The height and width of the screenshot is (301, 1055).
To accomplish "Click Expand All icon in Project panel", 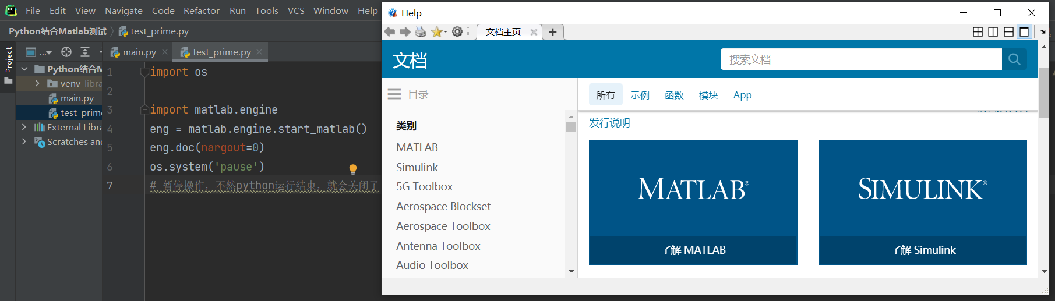I will [x=85, y=52].
